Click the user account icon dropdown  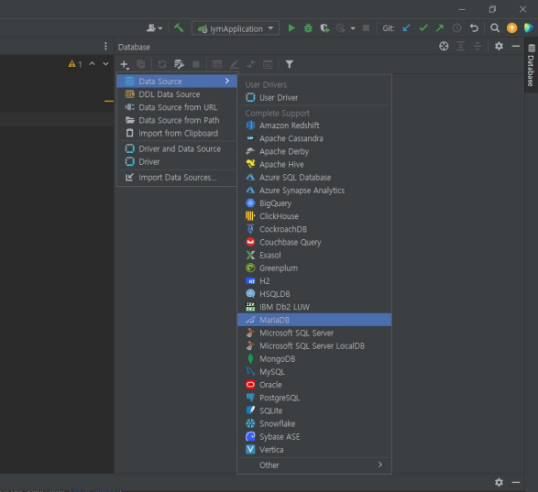pos(154,28)
